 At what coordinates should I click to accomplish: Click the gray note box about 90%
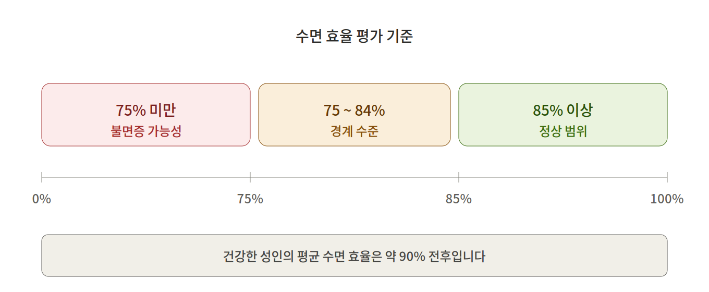354,256
